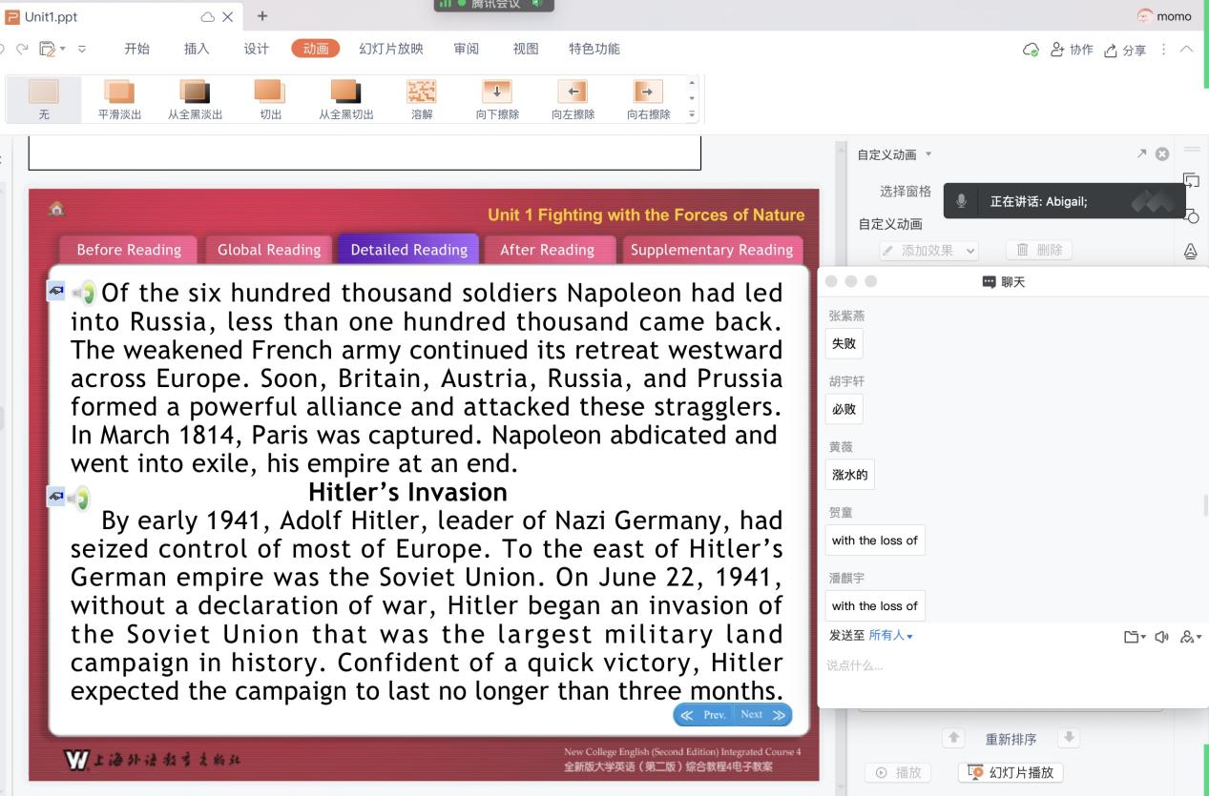Click the 幻灯片播放 button
1209x796 pixels.
[1011, 772]
